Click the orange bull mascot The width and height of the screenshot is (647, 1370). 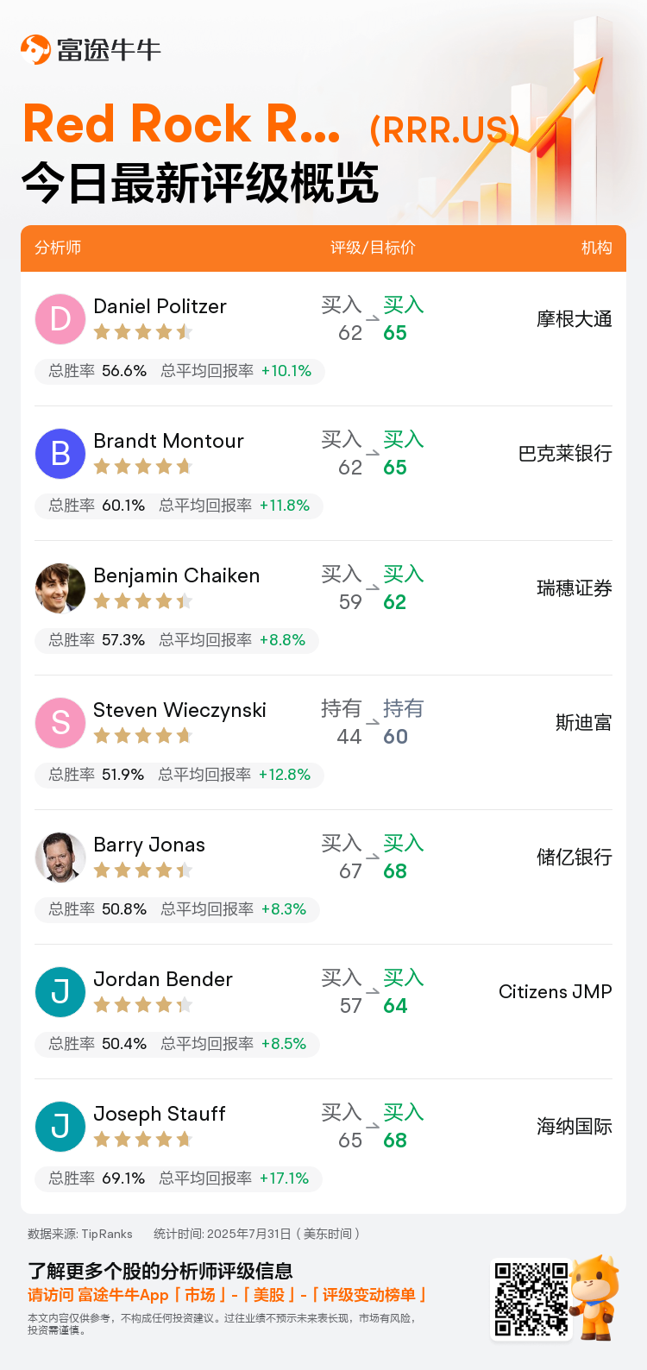coord(595,1296)
